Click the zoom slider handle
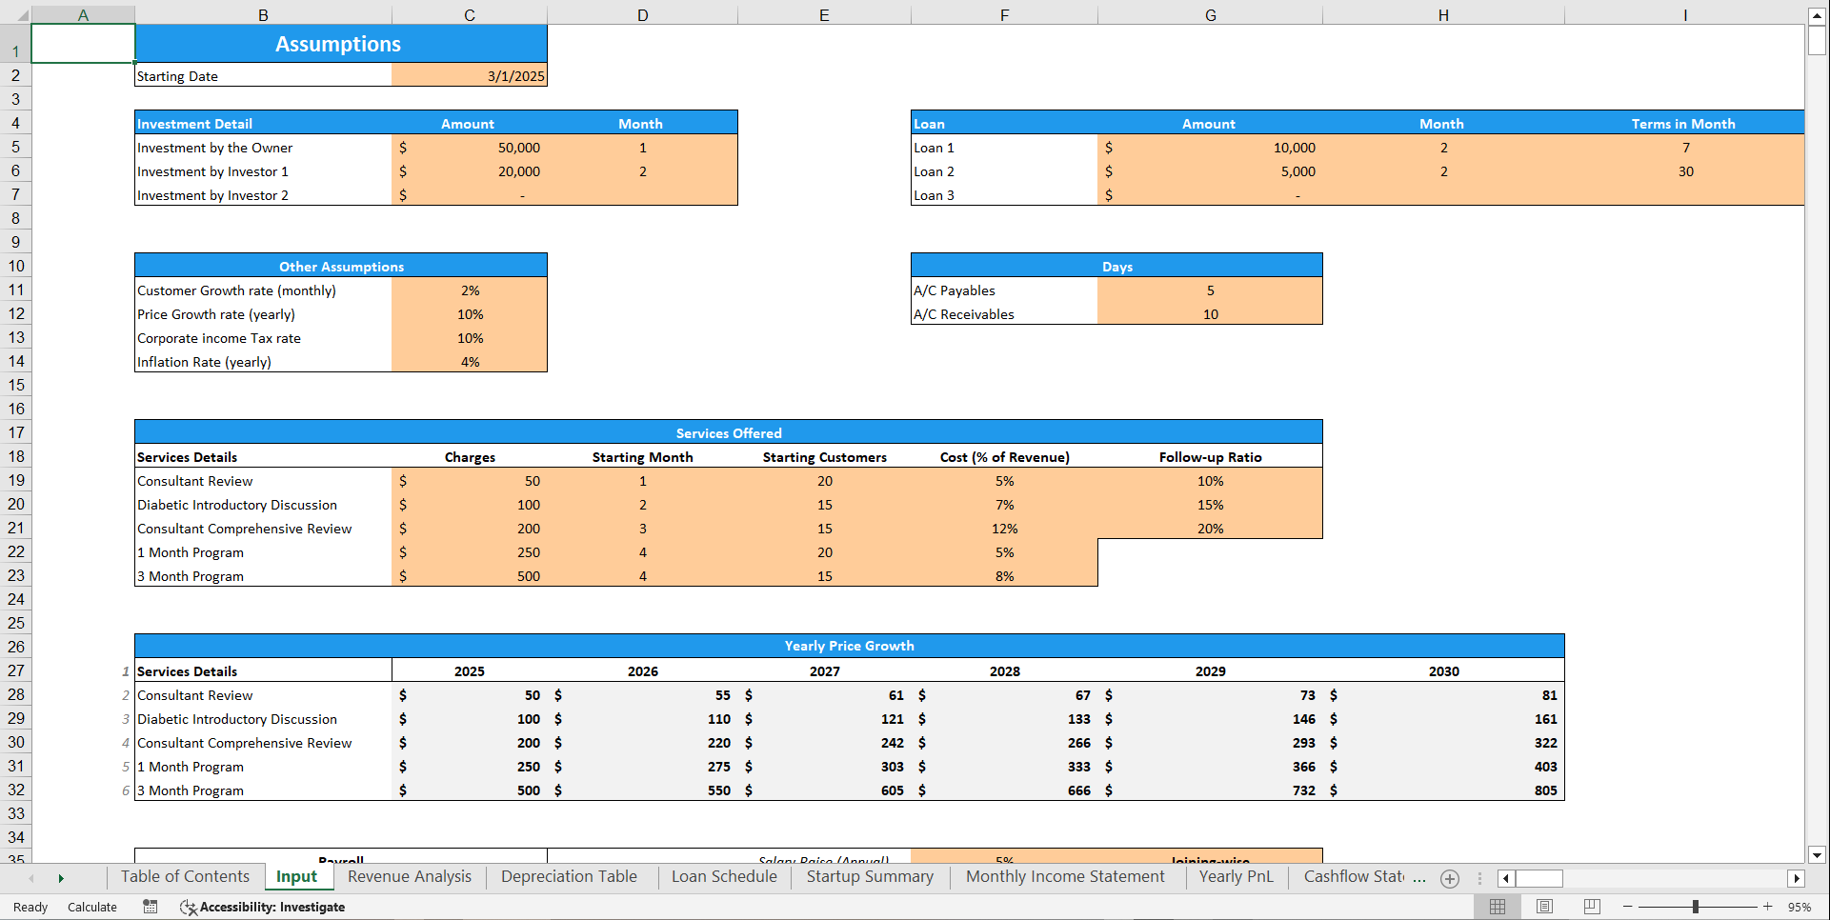Viewport: 1830px width, 920px height. 1698,907
